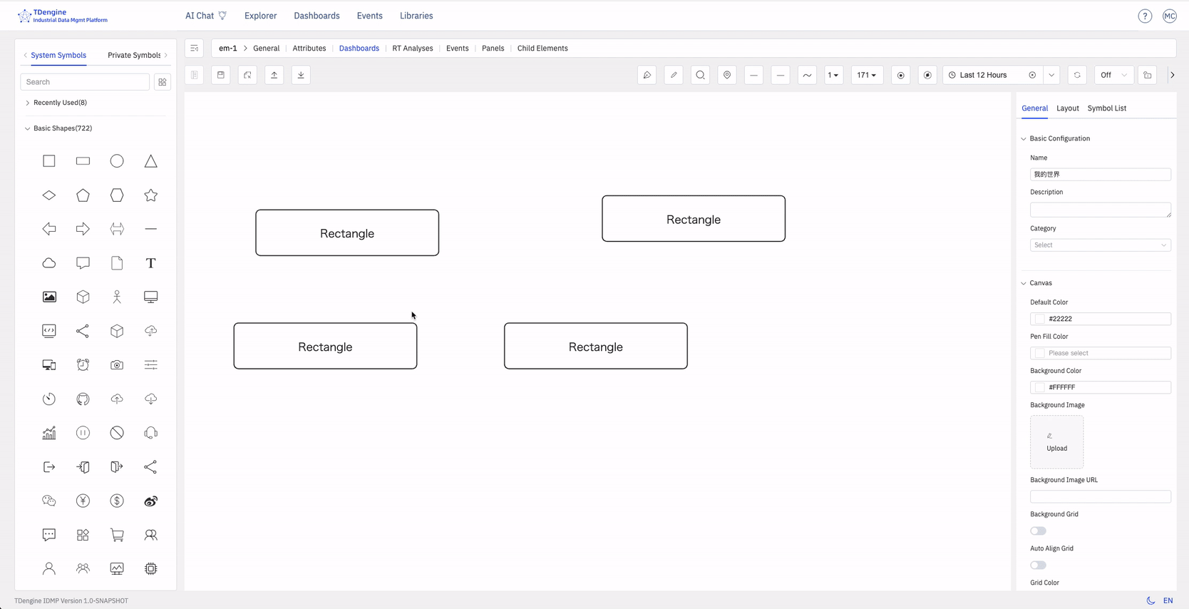Viewport: 1189px width, 609px height.
Task: Select the Text (T) symbol
Action: click(x=150, y=263)
